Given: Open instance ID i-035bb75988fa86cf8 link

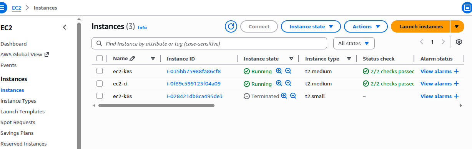Looking at the screenshot, I should tap(194, 71).
